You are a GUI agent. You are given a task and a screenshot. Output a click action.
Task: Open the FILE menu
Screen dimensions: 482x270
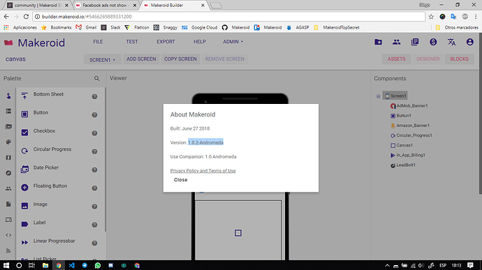[98, 42]
